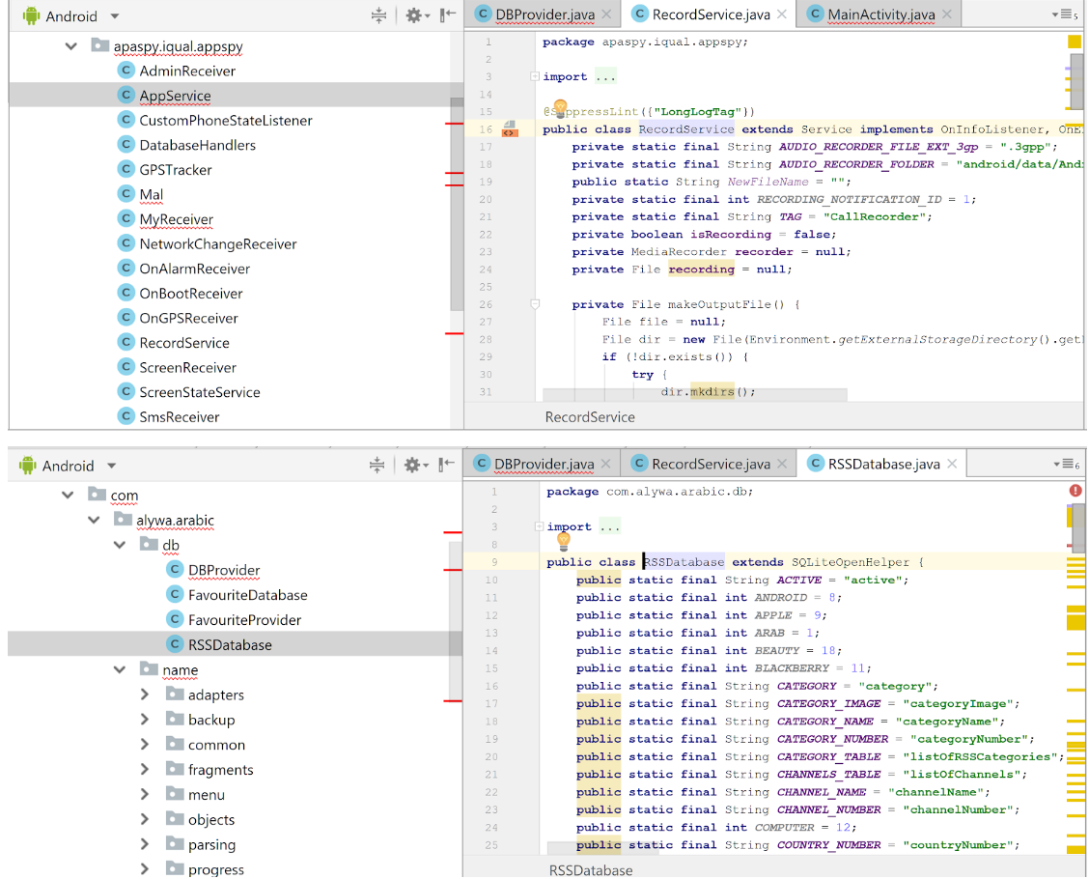Expand the common folder
The image size is (1089, 879).
tap(145, 745)
